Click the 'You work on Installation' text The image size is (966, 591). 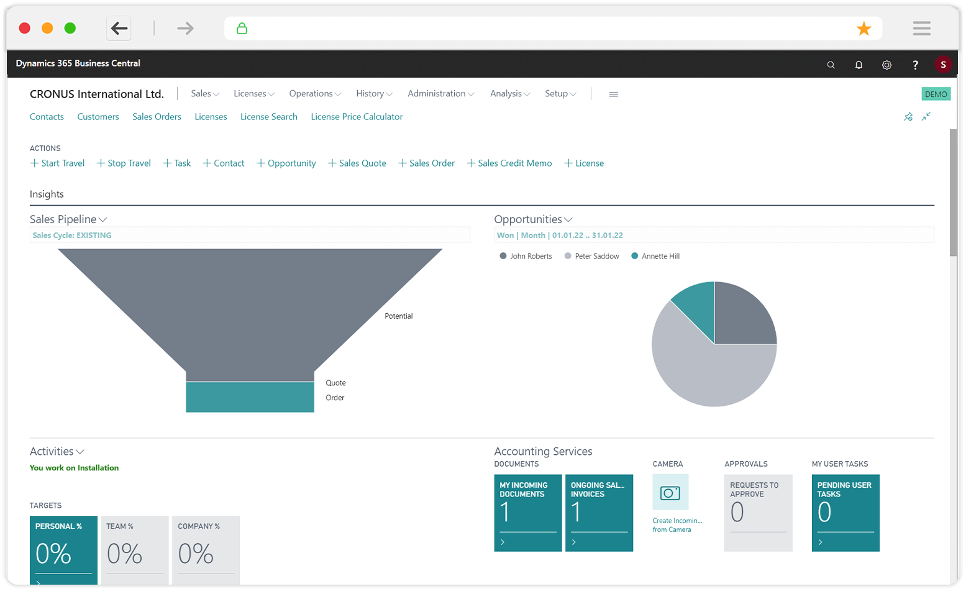(74, 468)
